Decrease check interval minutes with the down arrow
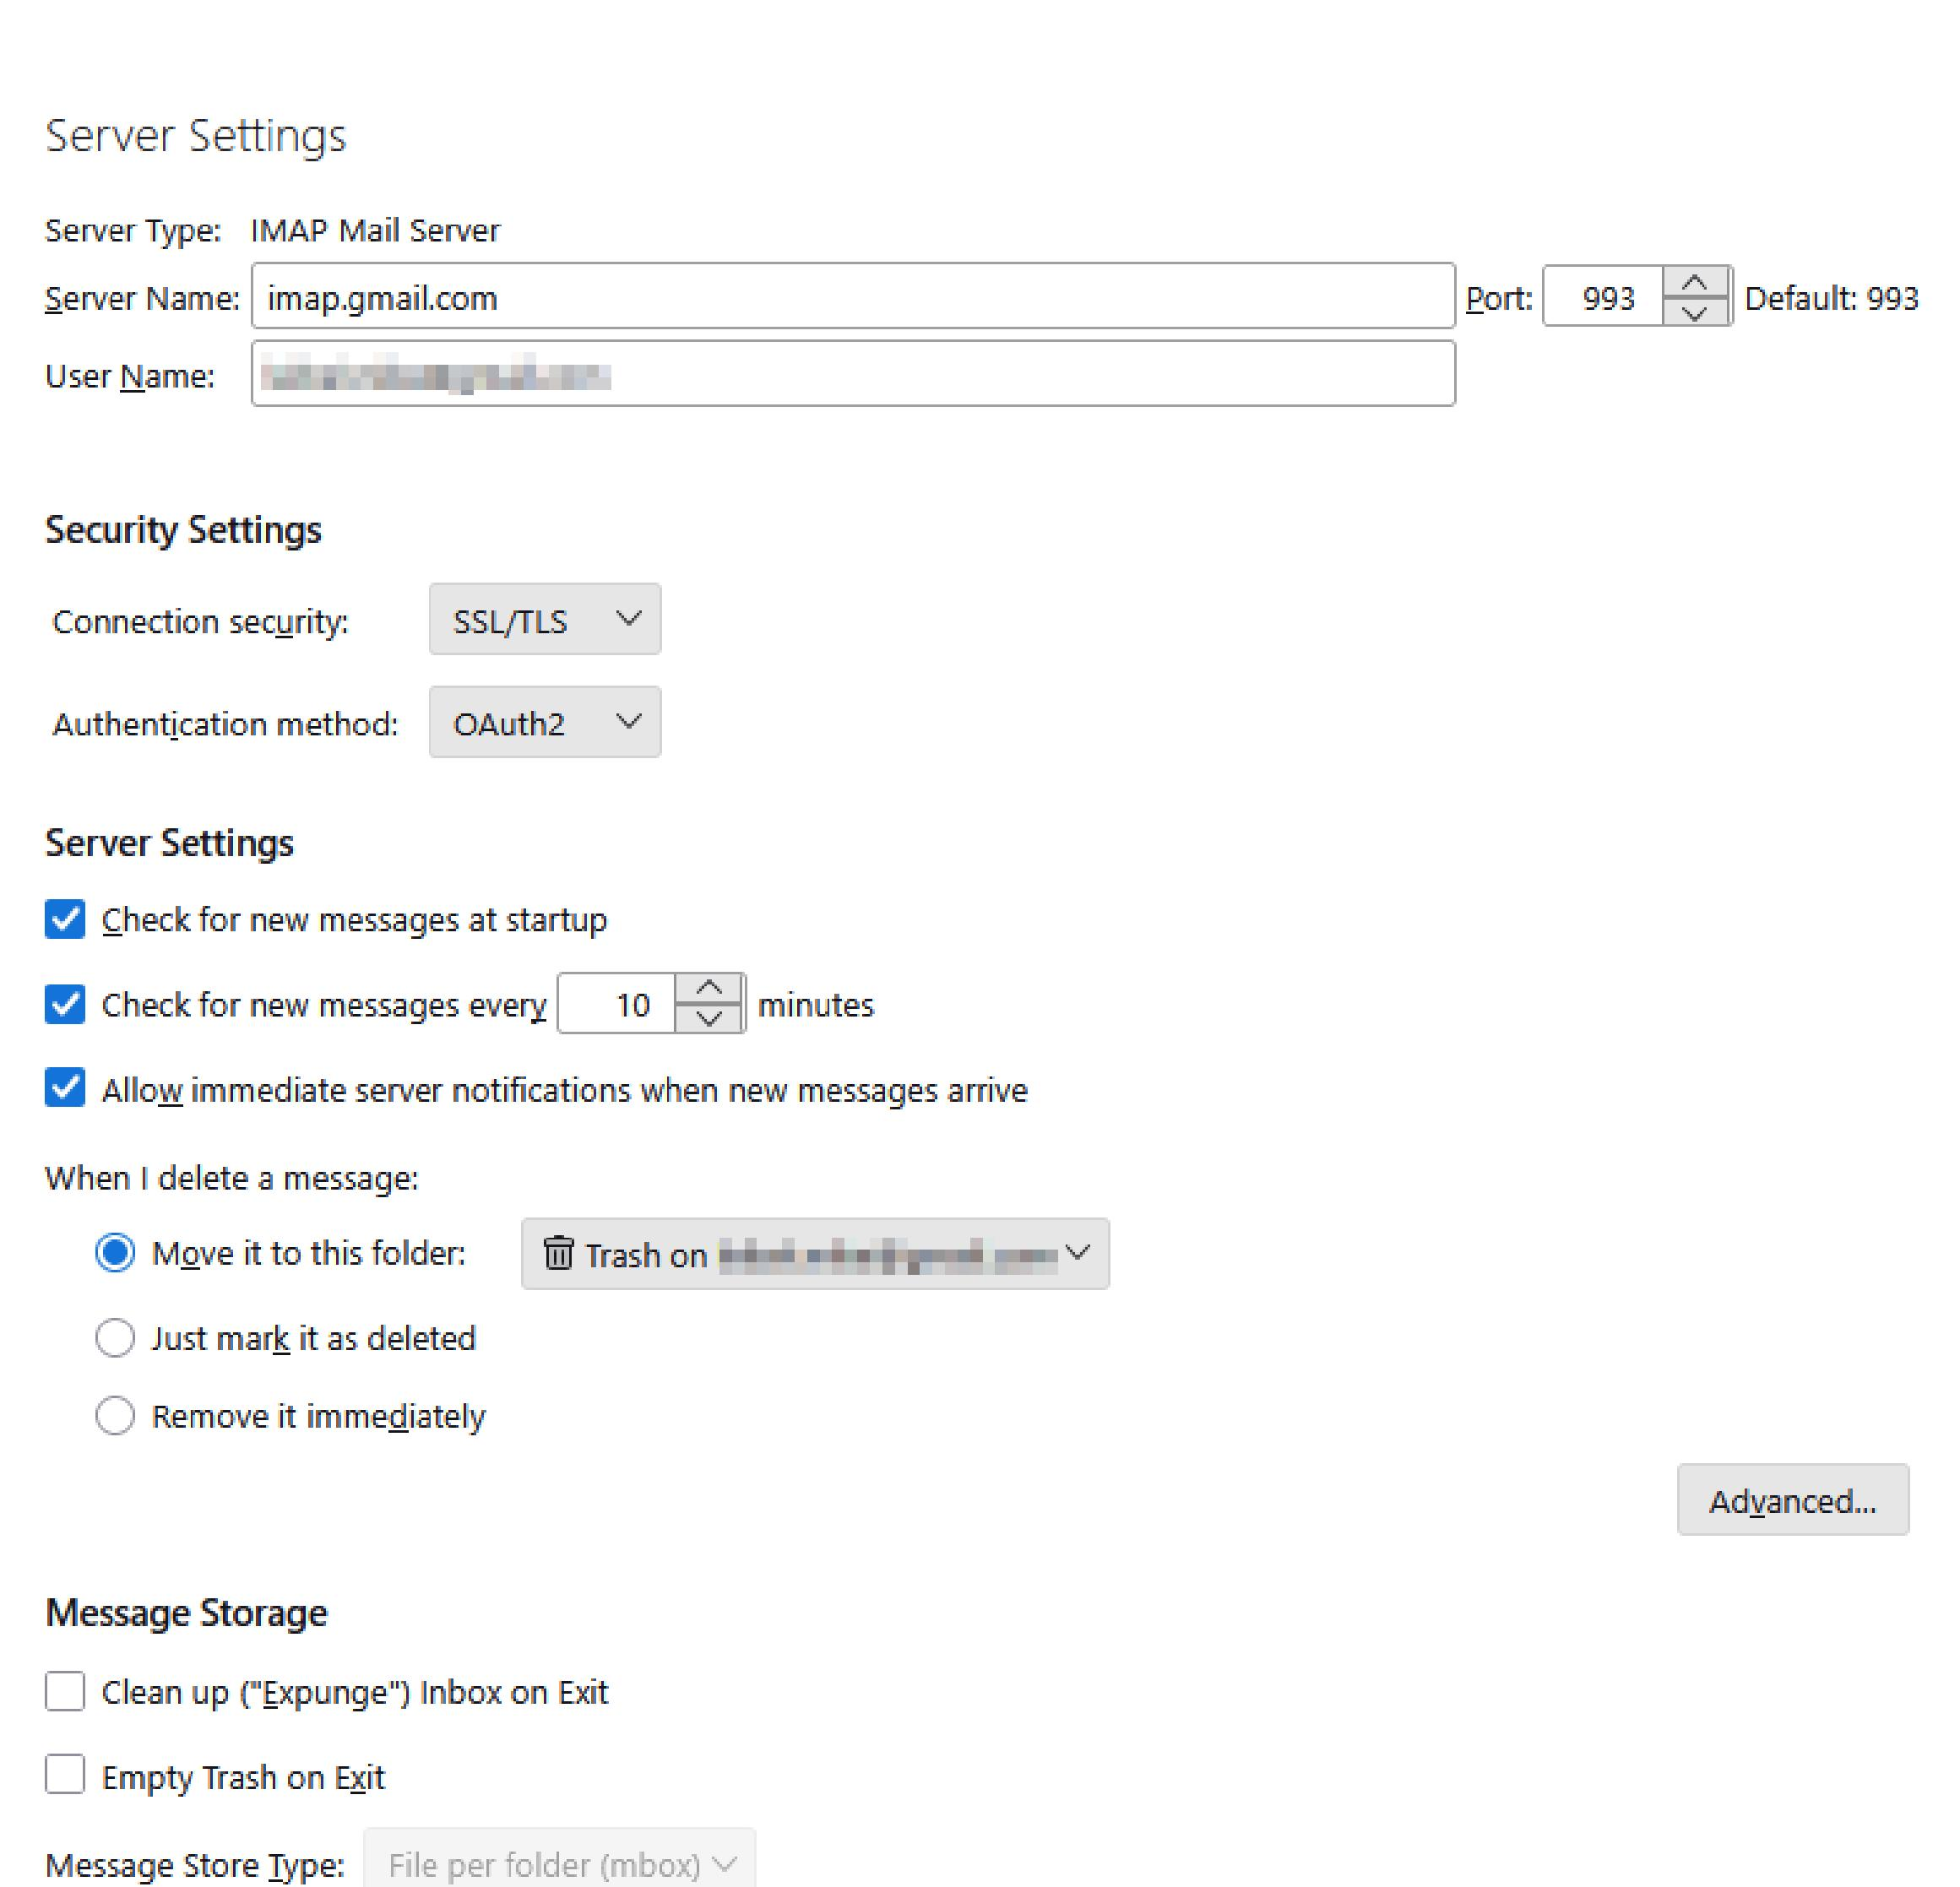This screenshot has width=1960, height=1887. [709, 1018]
